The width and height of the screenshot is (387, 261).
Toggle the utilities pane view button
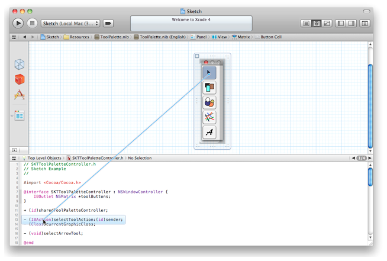tap(351, 24)
